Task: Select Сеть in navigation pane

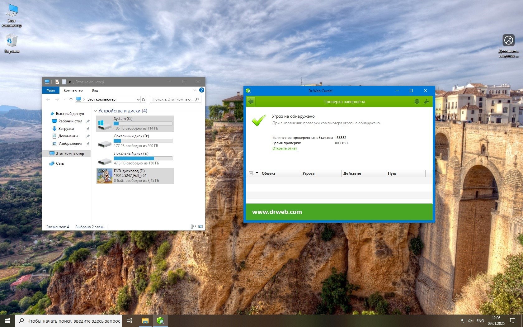Action: pos(60,163)
